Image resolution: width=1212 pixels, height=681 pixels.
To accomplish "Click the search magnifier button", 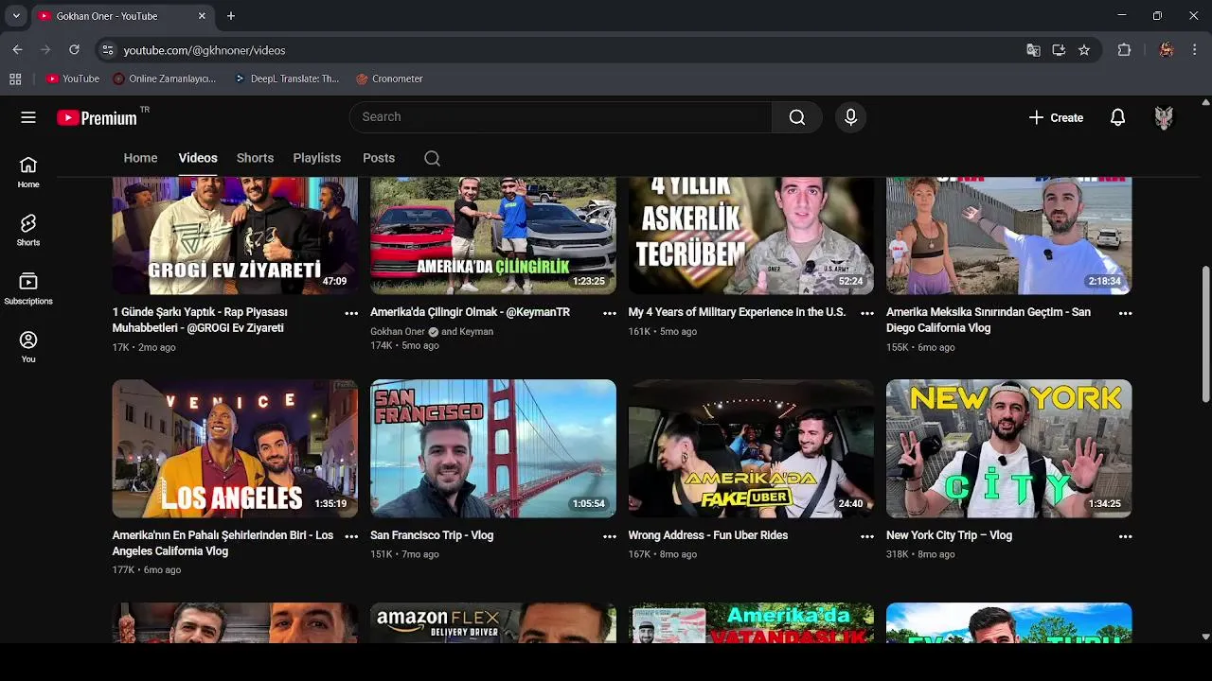I will click(x=797, y=117).
